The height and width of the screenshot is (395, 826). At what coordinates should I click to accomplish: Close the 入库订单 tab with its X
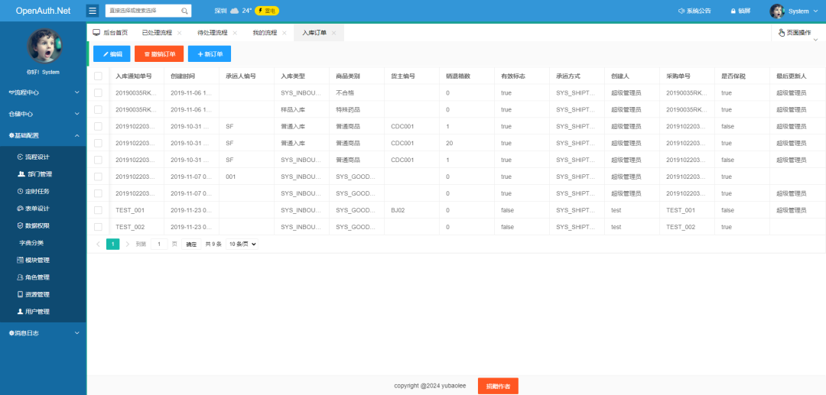(334, 33)
